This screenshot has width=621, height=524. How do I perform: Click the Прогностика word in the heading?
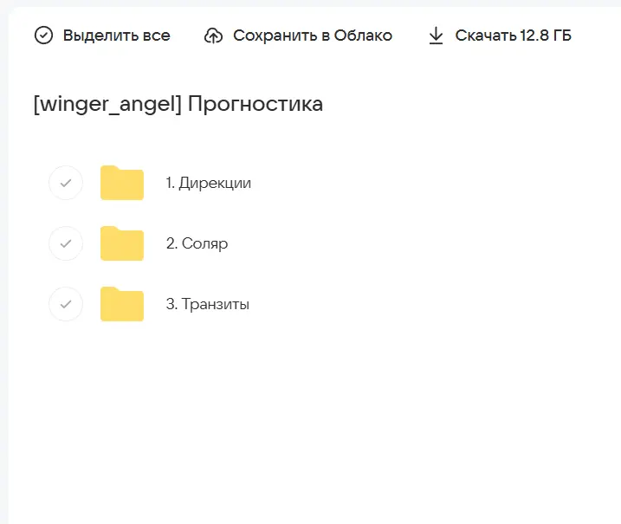tap(256, 105)
